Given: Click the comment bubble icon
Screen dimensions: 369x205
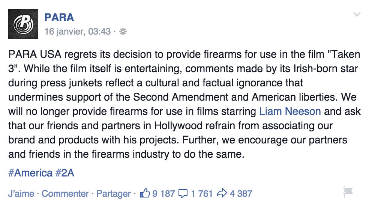Looking at the screenshot, I should coord(183,194).
